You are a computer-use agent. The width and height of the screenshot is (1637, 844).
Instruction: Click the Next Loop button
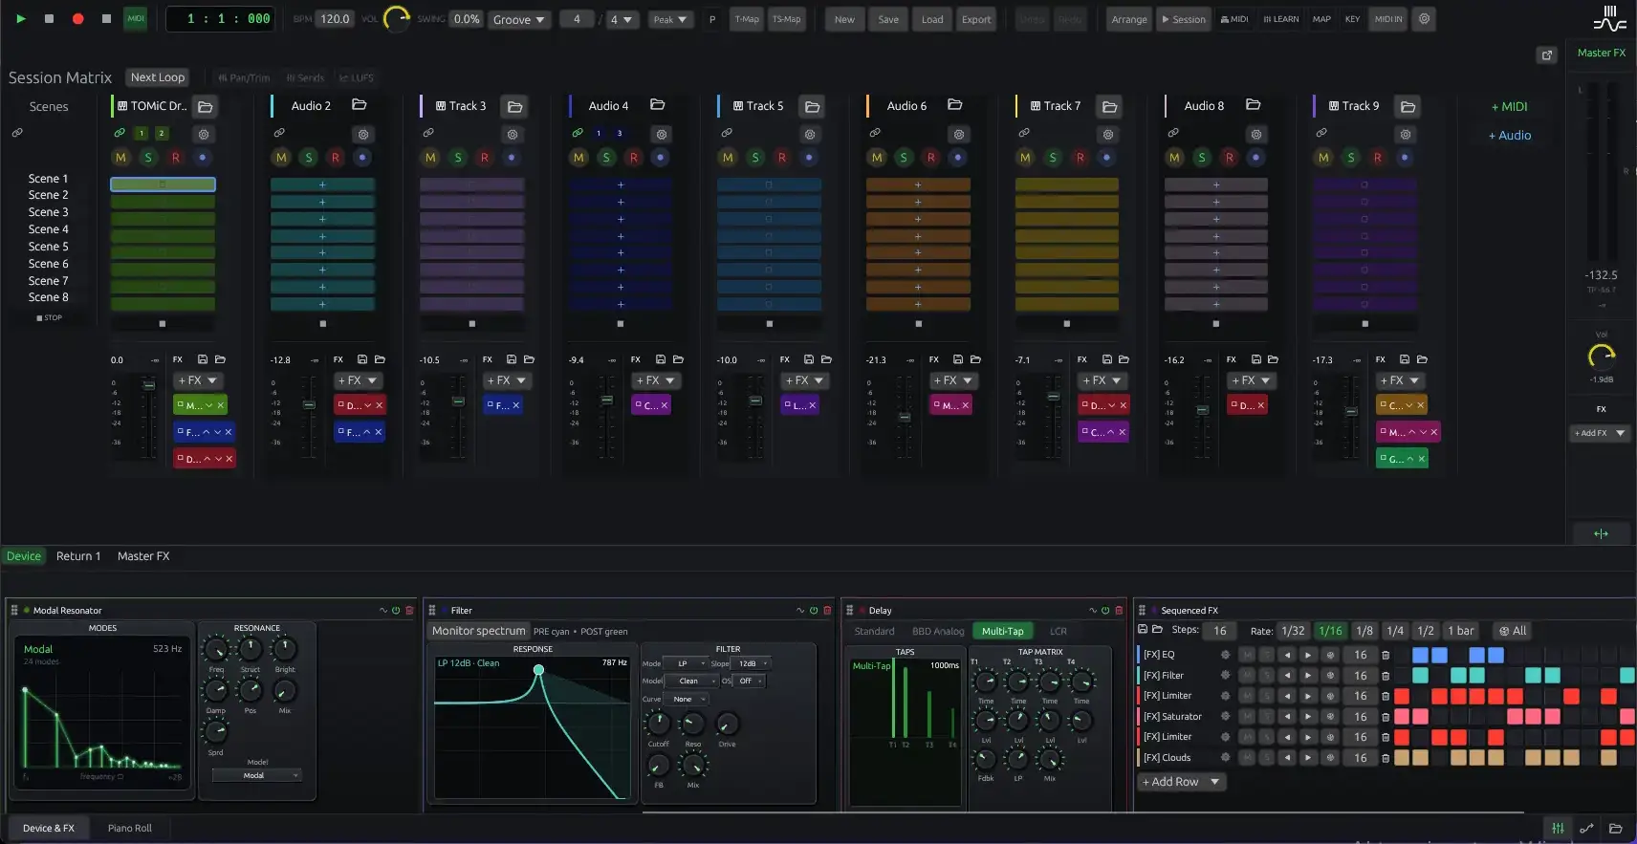158,77
